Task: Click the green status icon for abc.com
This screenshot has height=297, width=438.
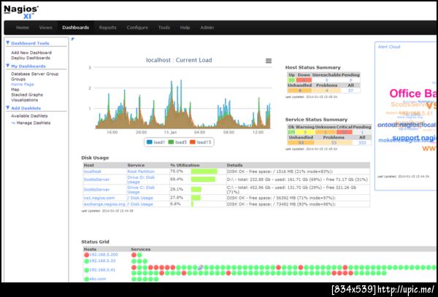Action: coord(86,279)
